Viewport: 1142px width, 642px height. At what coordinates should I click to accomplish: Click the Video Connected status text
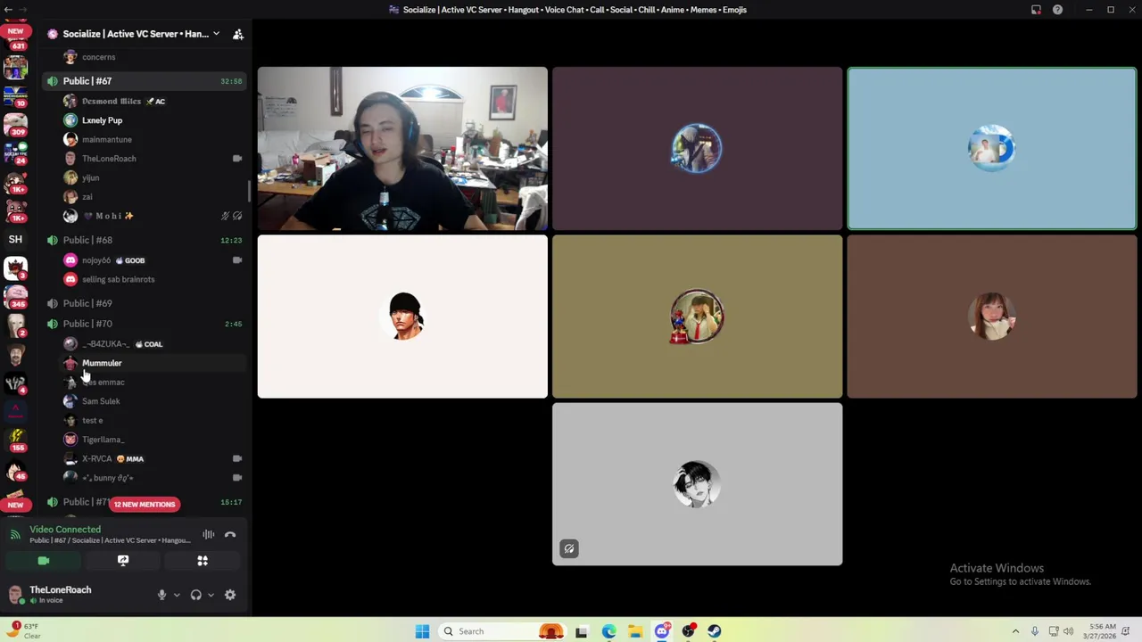(65, 530)
